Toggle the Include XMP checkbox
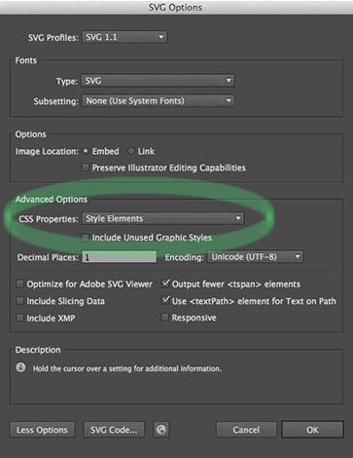The image size is (353, 458). tap(20, 318)
